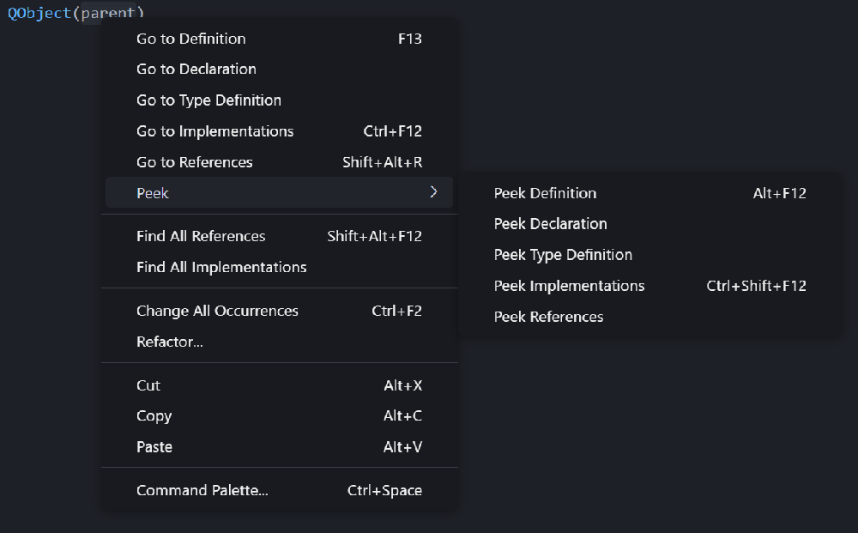The image size is (858, 533).
Task: Click the QObject text in editor
Action: pos(39,14)
